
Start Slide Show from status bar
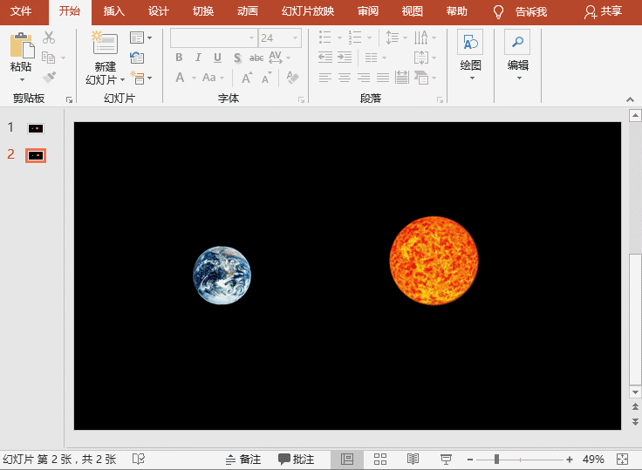[x=446, y=459]
